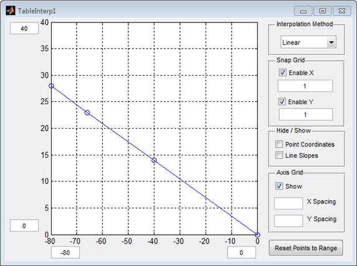
Task: Enable the Line Slopes checkbox
Action: tap(279, 155)
